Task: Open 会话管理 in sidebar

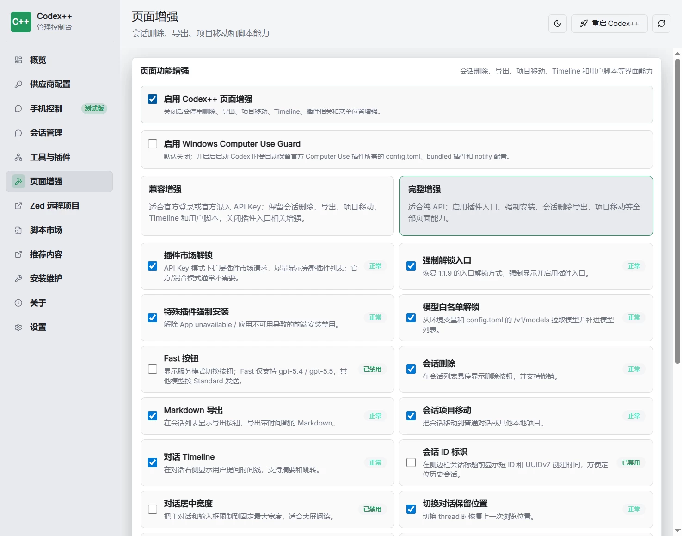Action: [x=60, y=133]
